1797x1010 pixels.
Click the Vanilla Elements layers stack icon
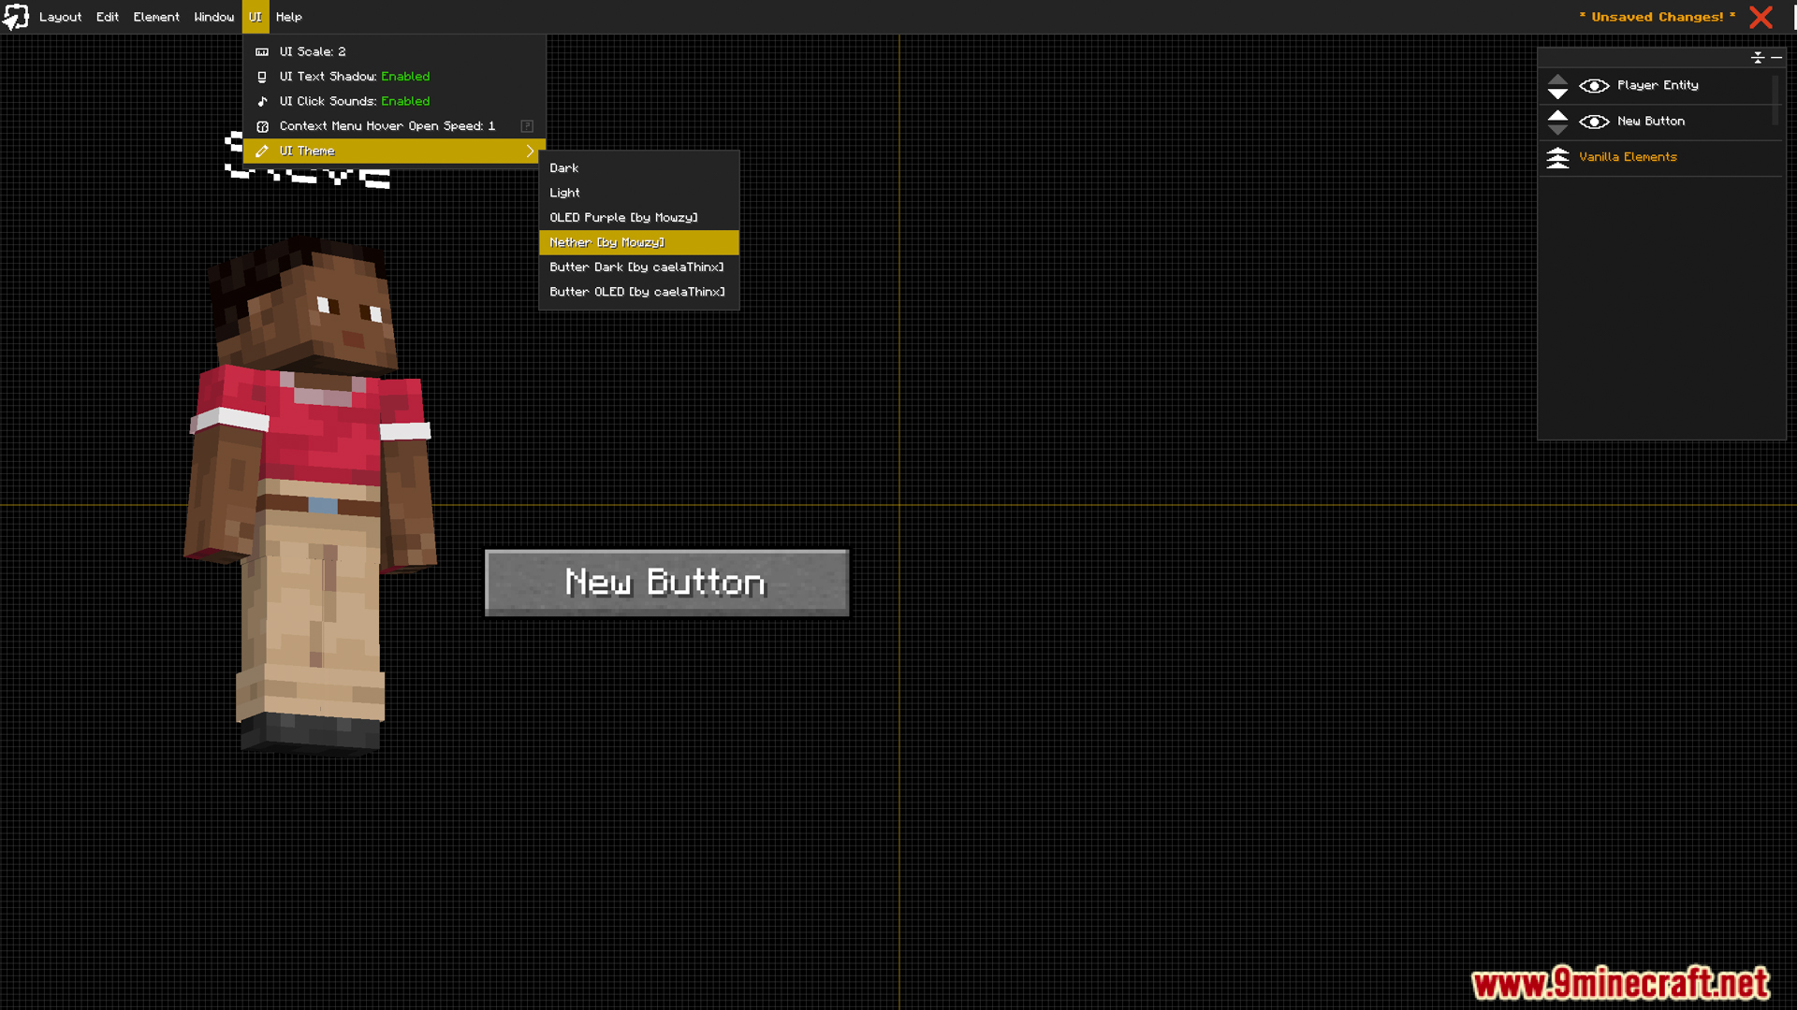[1557, 157]
